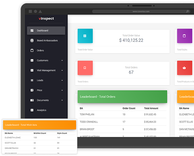Click the purple Total Styles clipboard icon
194x156 pixels.
(x=184, y=36)
